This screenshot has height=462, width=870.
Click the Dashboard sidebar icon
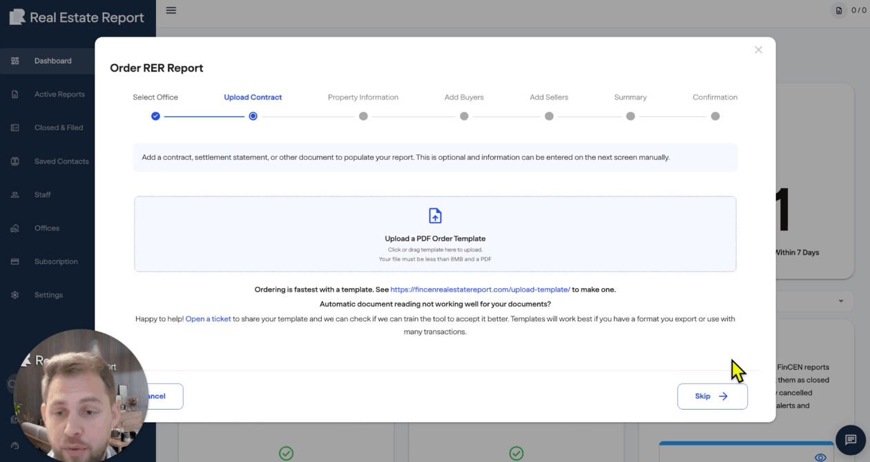tap(15, 61)
